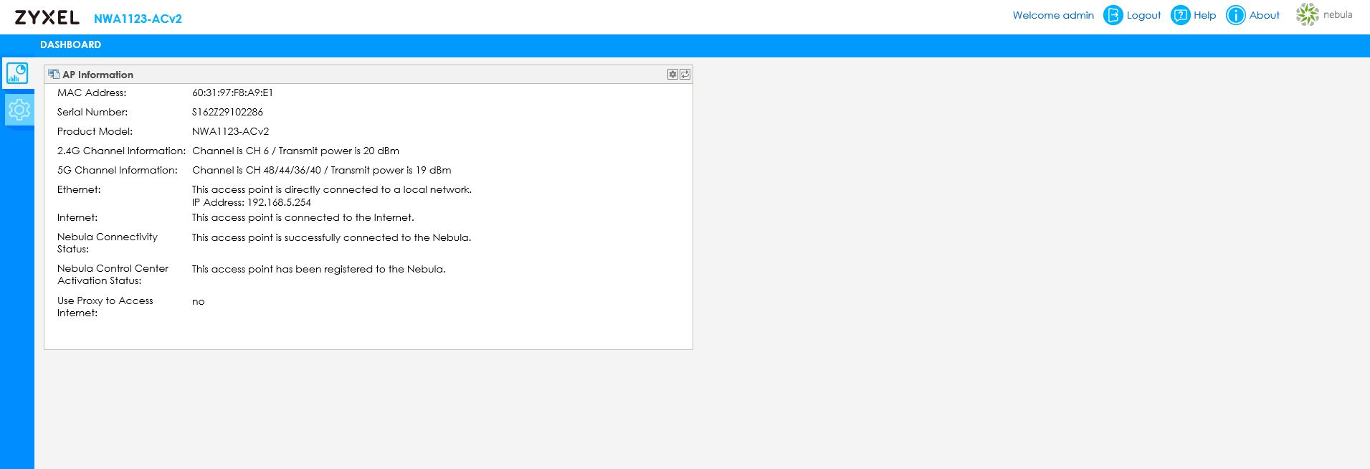Click the Nebula Connectivity Status label
The image size is (1370, 469).
point(108,243)
